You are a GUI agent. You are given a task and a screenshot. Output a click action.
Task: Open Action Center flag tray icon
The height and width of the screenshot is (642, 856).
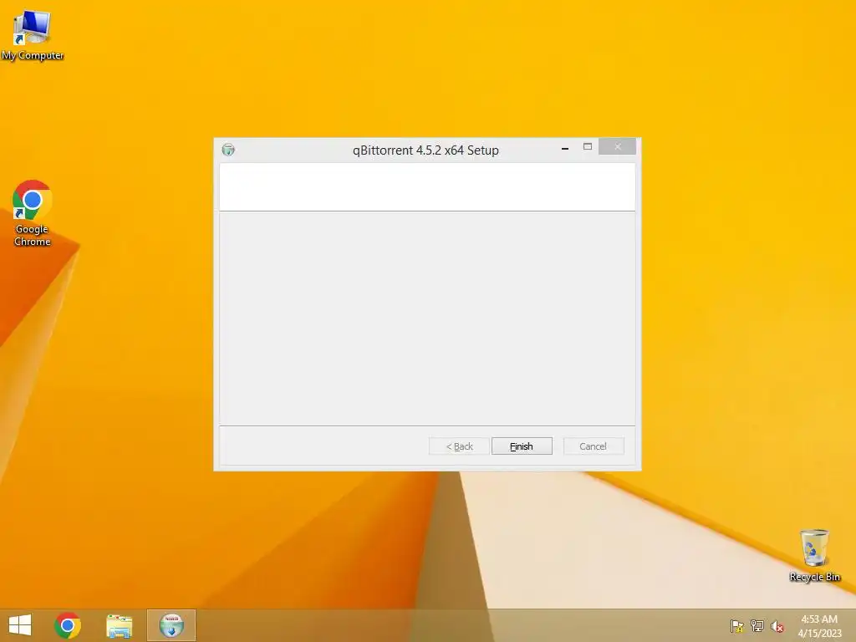[737, 625]
